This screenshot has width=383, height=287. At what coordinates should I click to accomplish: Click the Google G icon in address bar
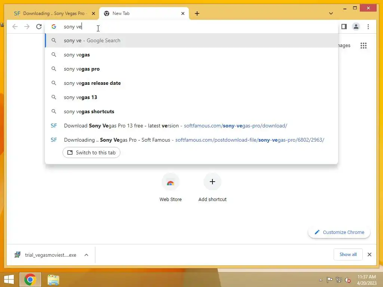tap(54, 27)
